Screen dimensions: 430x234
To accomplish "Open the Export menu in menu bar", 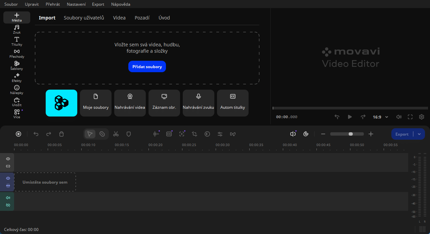I will pos(98,4).
